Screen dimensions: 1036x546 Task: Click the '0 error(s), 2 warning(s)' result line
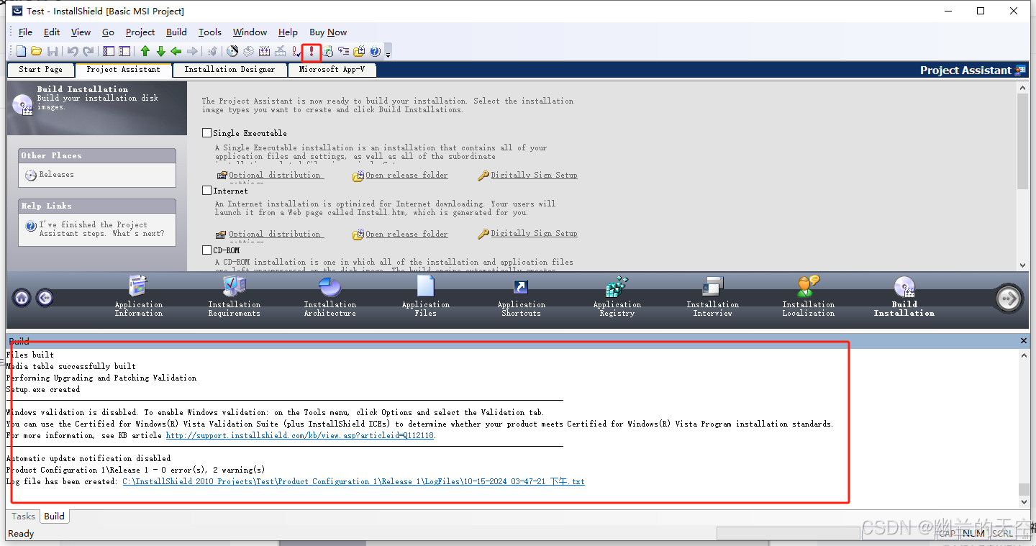point(135,470)
